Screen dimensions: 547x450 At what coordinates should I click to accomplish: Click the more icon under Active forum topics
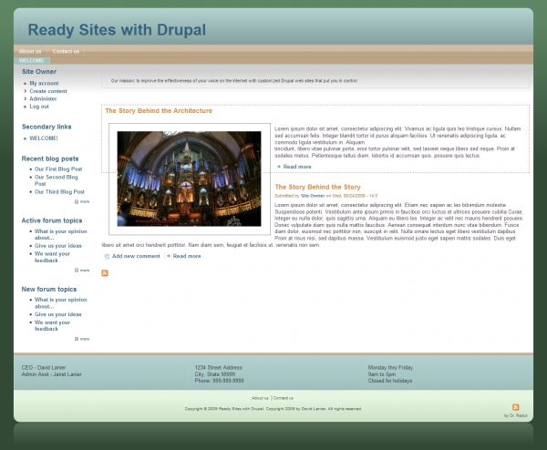77,270
